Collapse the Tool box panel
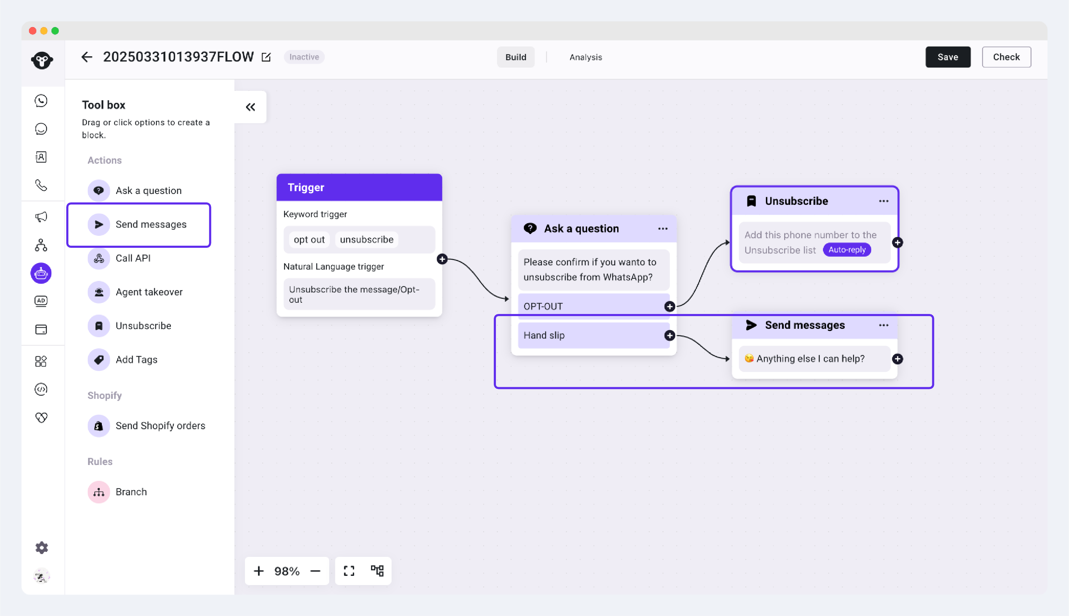 (250, 107)
